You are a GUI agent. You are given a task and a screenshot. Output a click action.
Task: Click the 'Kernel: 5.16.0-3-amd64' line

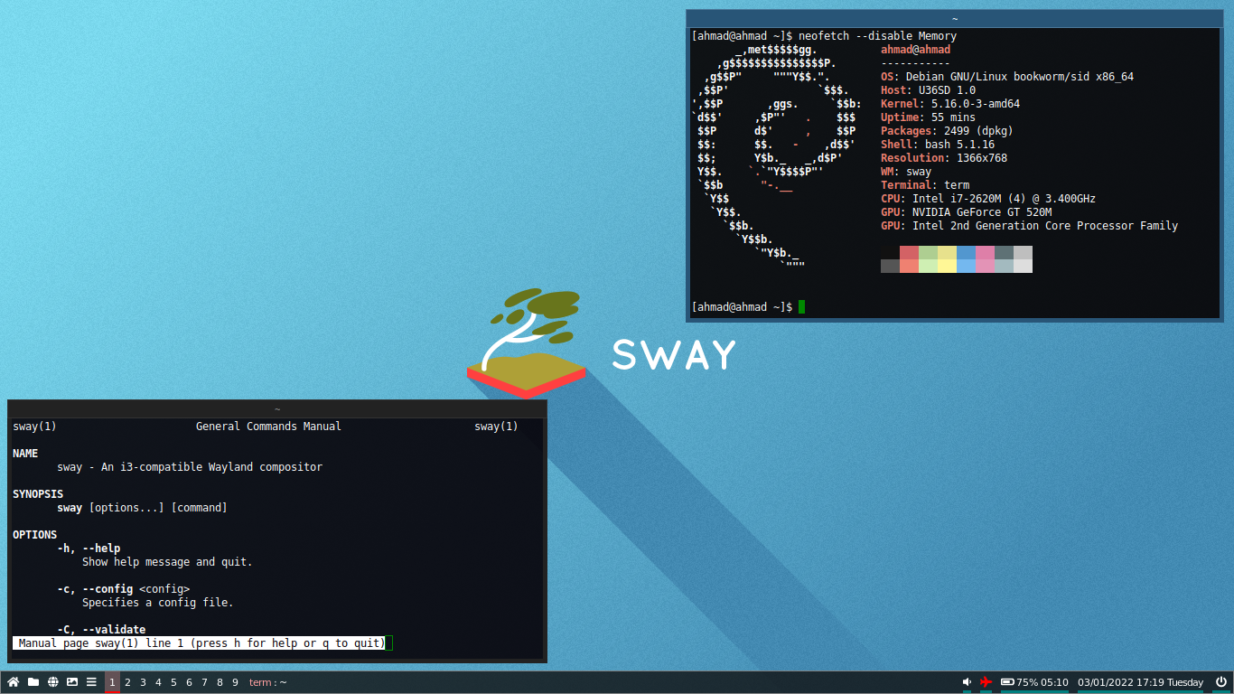pos(950,104)
